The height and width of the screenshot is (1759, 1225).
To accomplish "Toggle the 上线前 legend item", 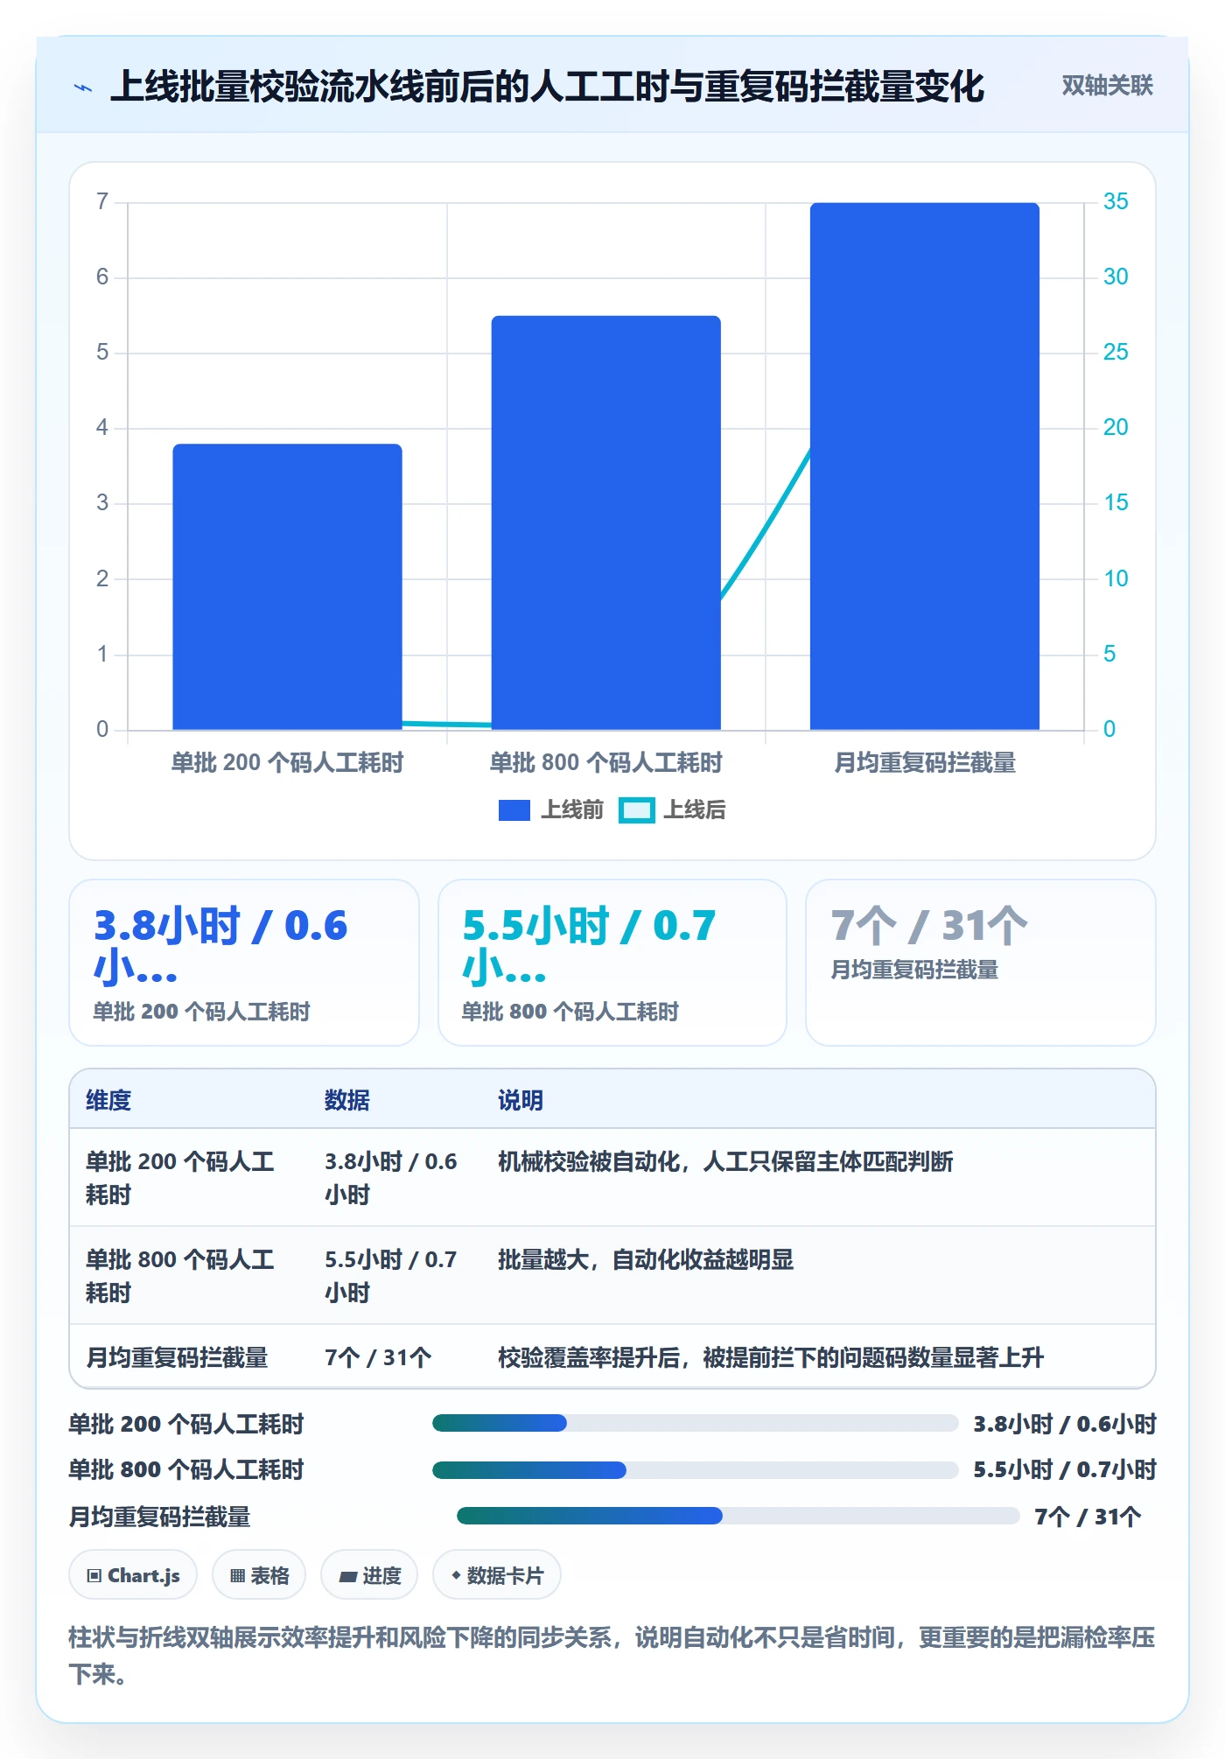I will click(x=551, y=810).
